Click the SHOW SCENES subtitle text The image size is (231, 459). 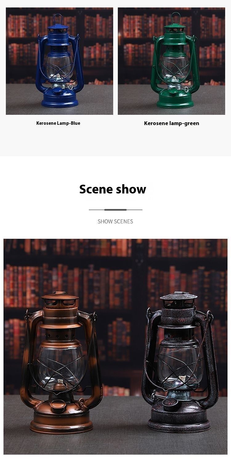(115, 221)
